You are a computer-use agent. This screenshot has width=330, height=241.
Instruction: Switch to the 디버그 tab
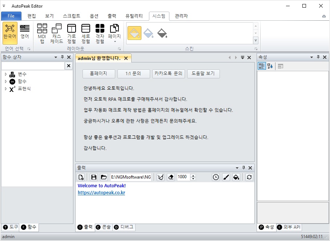pos(124,227)
